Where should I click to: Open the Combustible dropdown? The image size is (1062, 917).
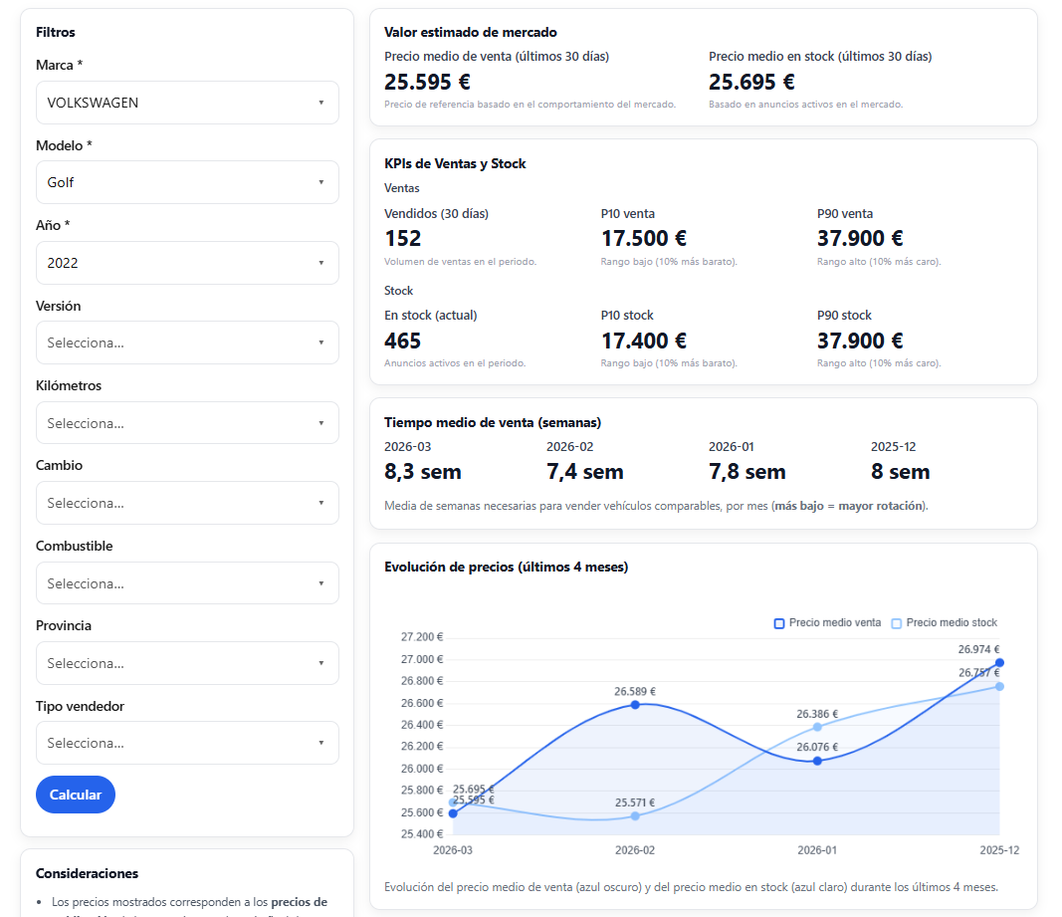[x=187, y=583]
